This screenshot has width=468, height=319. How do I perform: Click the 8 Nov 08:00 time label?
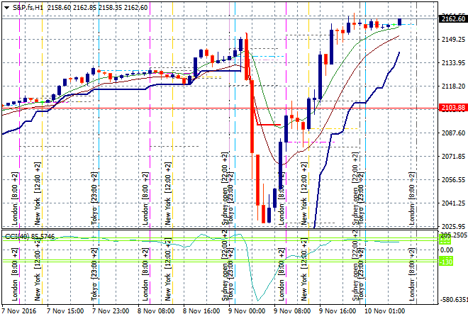(x=156, y=311)
